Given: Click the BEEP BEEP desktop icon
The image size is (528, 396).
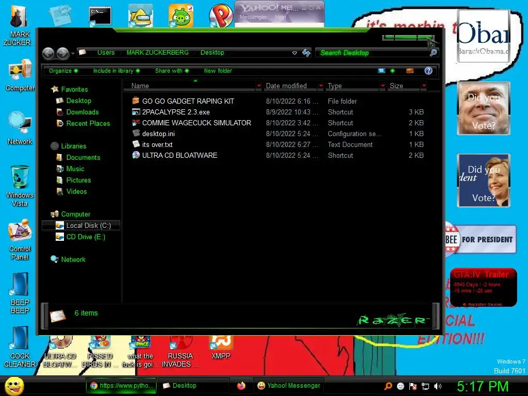Looking at the screenshot, I should click(x=20, y=293).
